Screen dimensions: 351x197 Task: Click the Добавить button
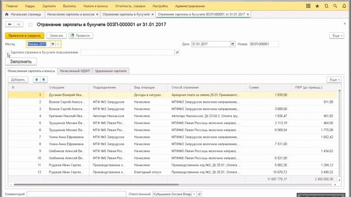coord(18,80)
